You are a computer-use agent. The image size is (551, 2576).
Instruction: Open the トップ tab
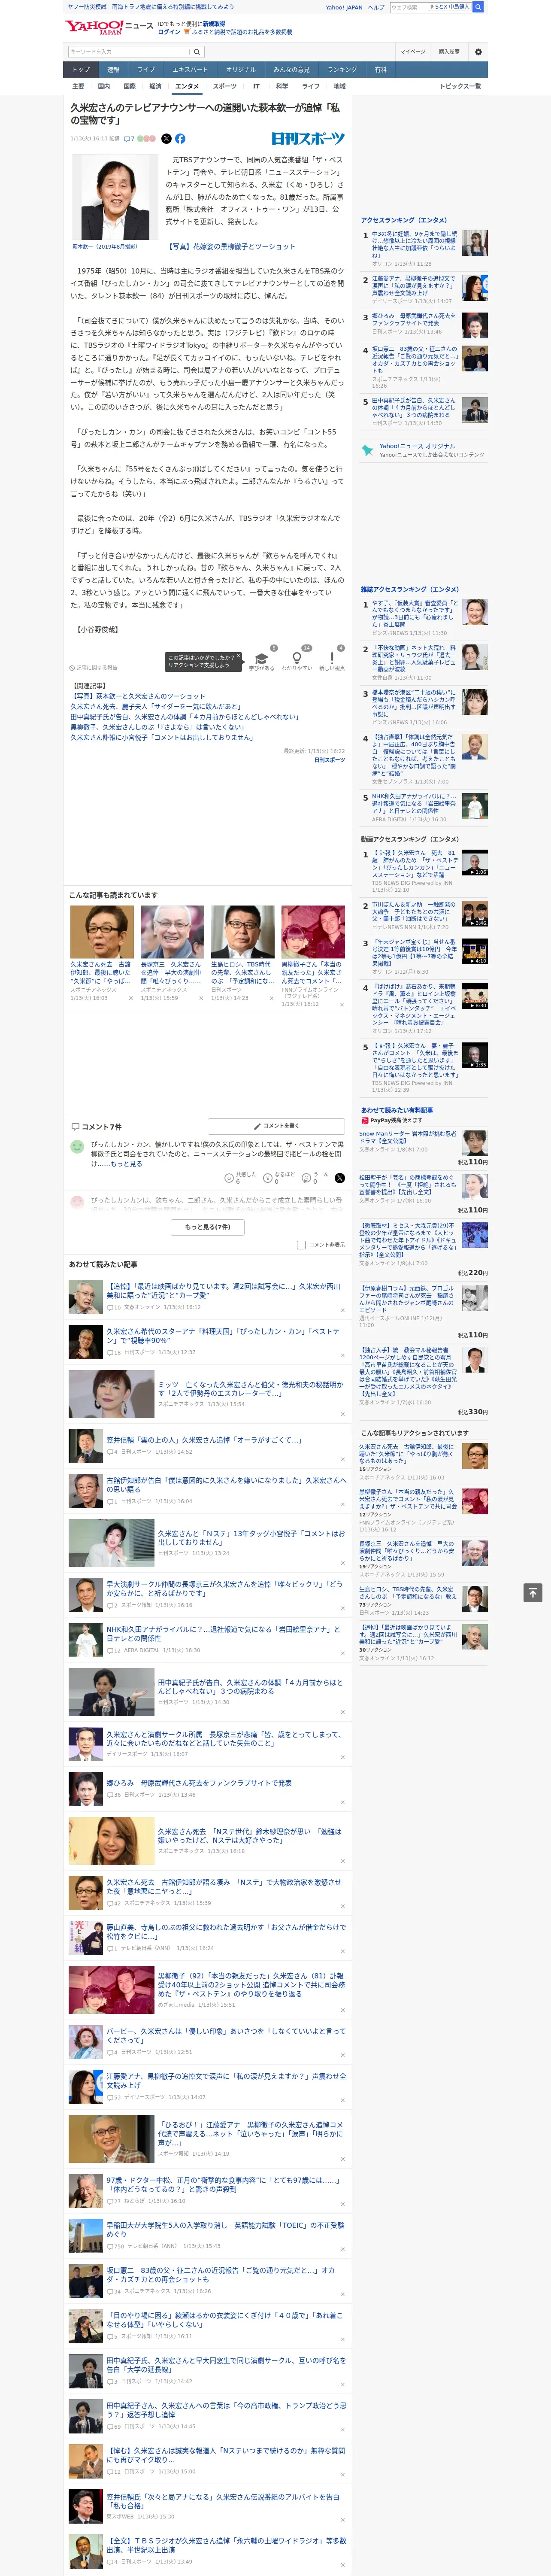click(x=81, y=70)
